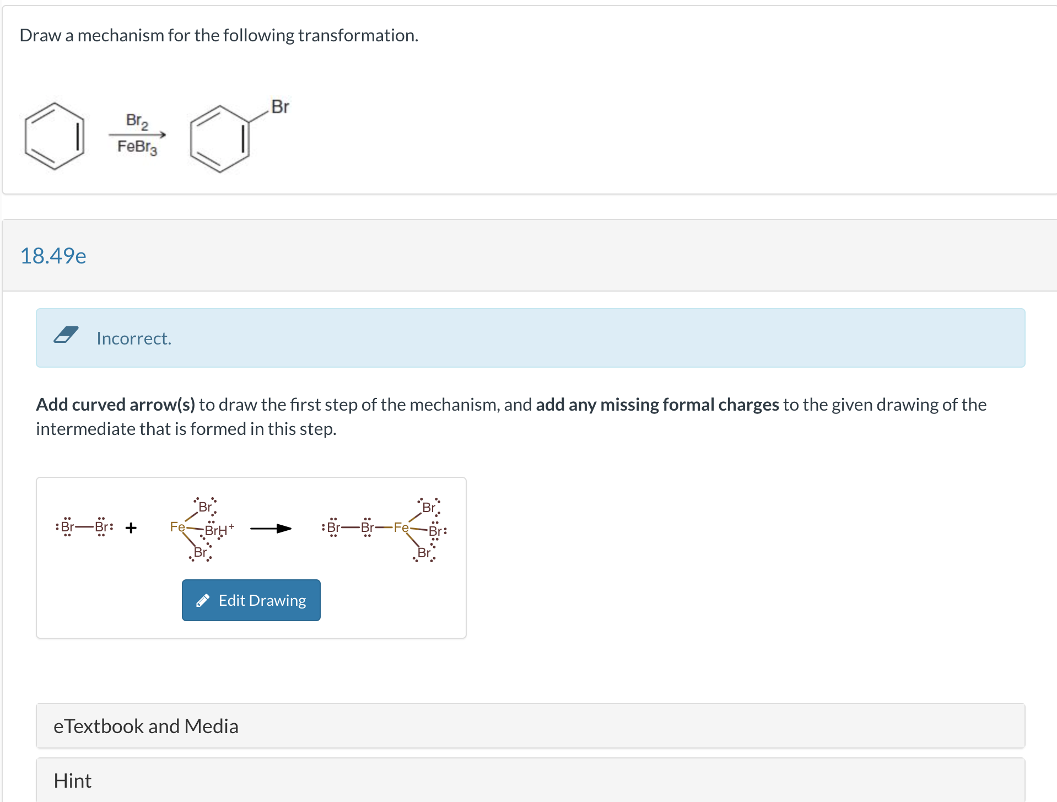Click the benzene ring in the problem scheme
Viewport: 1057px width, 802px height.
[55, 137]
